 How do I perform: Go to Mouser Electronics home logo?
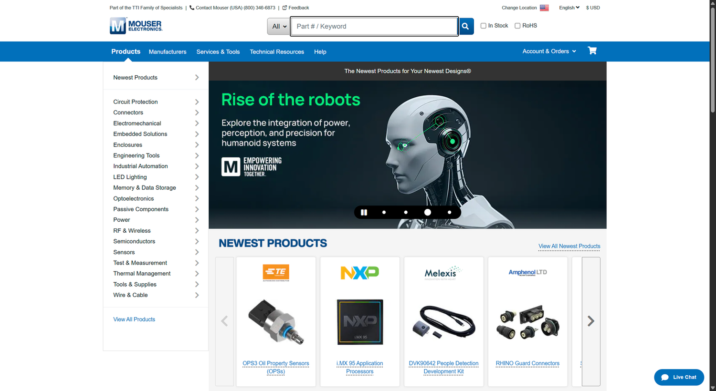click(x=136, y=26)
